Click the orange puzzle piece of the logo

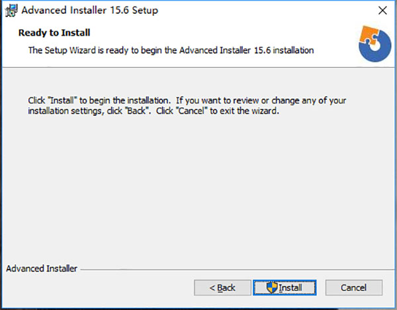pos(369,34)
